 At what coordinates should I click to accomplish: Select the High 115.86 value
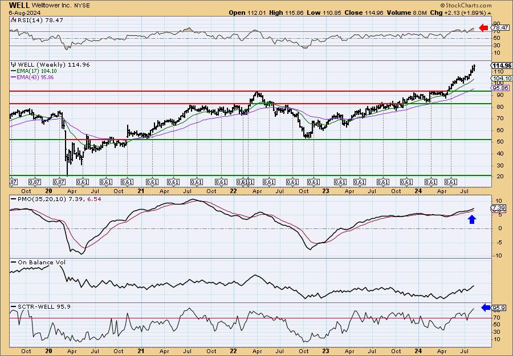pyautogui.click(x=286, y=13)
